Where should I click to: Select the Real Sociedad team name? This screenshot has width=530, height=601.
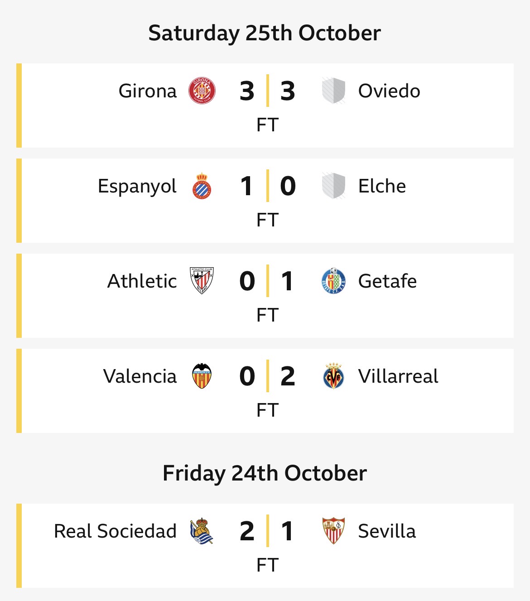(115, 531)
